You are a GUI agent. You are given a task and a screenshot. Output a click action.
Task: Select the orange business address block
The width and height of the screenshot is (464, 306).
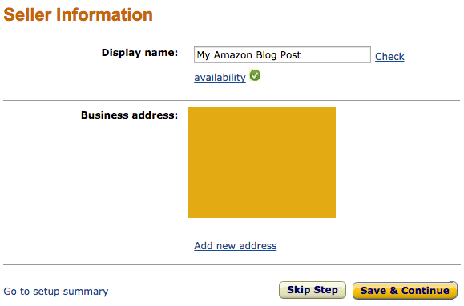pyautogui.click(x=262, y=163)
